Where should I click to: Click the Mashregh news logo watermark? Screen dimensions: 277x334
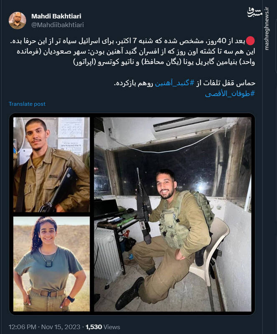pos(254,13)
